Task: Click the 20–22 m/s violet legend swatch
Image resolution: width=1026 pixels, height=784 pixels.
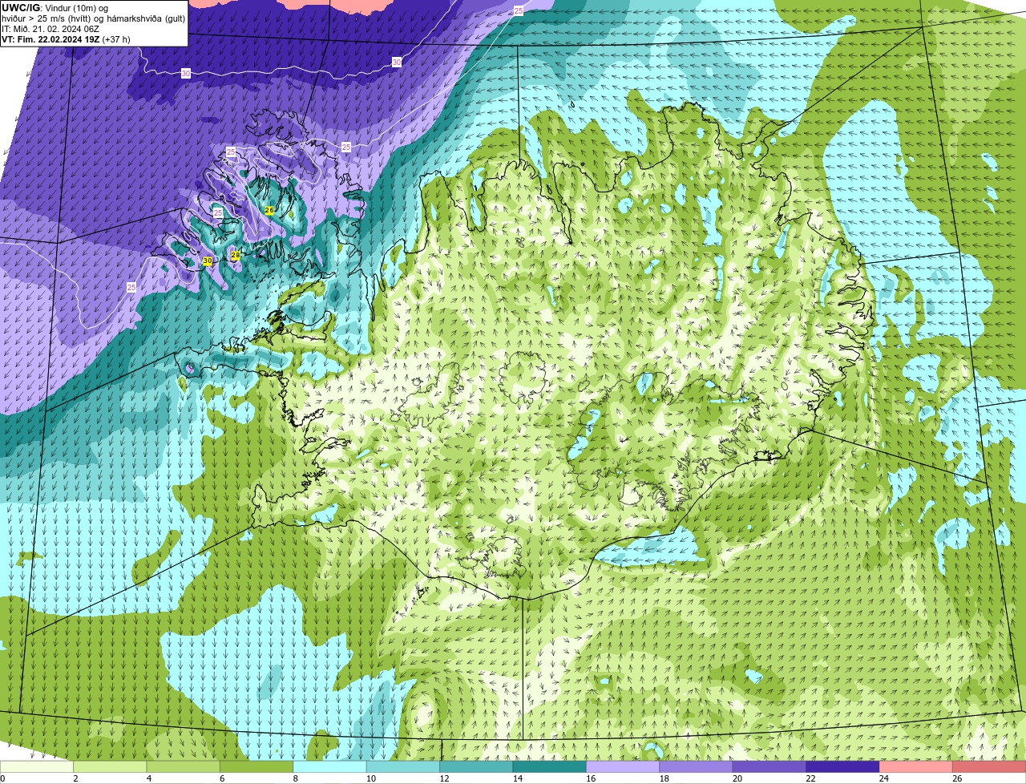Action: (769, 766)
